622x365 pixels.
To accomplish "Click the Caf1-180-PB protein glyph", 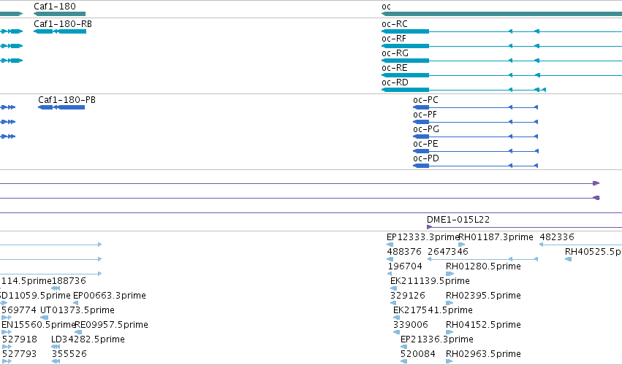I will tap(61, 107).
